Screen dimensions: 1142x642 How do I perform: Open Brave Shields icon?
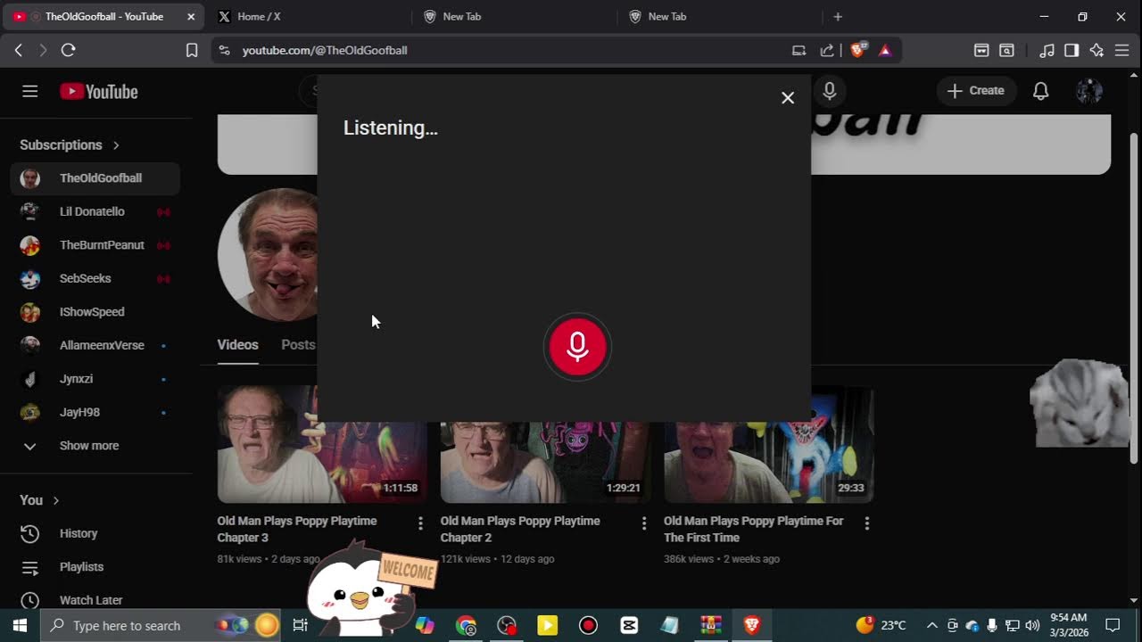pyautogui.click(x=858, y=50)
